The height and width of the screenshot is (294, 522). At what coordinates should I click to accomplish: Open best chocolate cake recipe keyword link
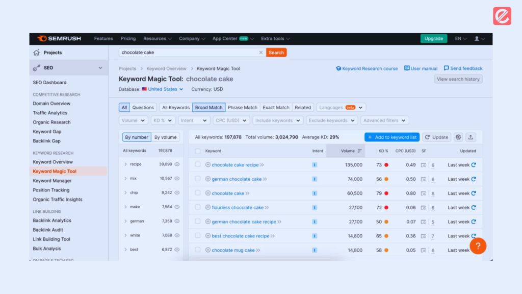coord(241,236)
